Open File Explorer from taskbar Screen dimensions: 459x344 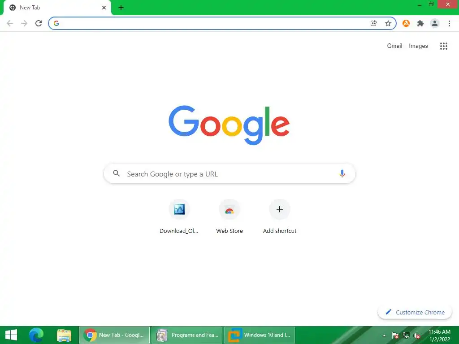(x=64, y=335)
